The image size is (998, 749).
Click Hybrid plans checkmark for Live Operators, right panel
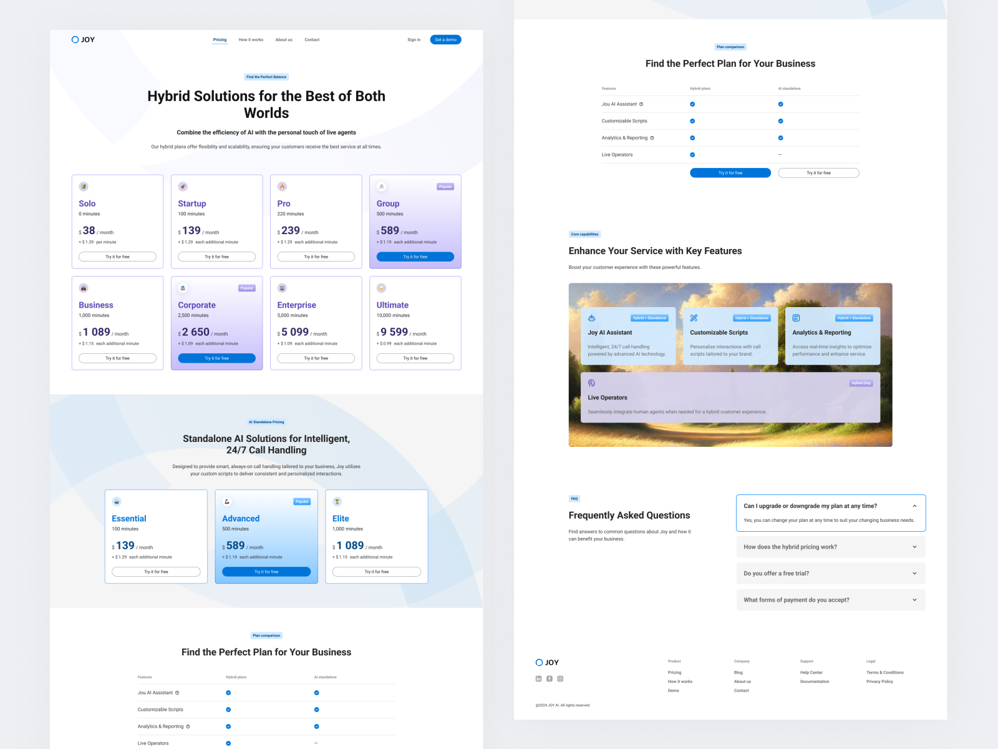click(692, 155)
